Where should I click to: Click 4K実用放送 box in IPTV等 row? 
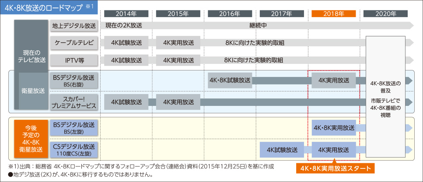tap(178, 60)
